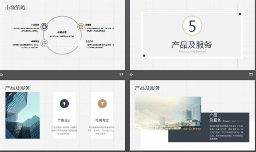This screenshot has height=152, width=256.
Task: Click the dark square marker at the title frame's bottom corner
Action: coord(144,56)
